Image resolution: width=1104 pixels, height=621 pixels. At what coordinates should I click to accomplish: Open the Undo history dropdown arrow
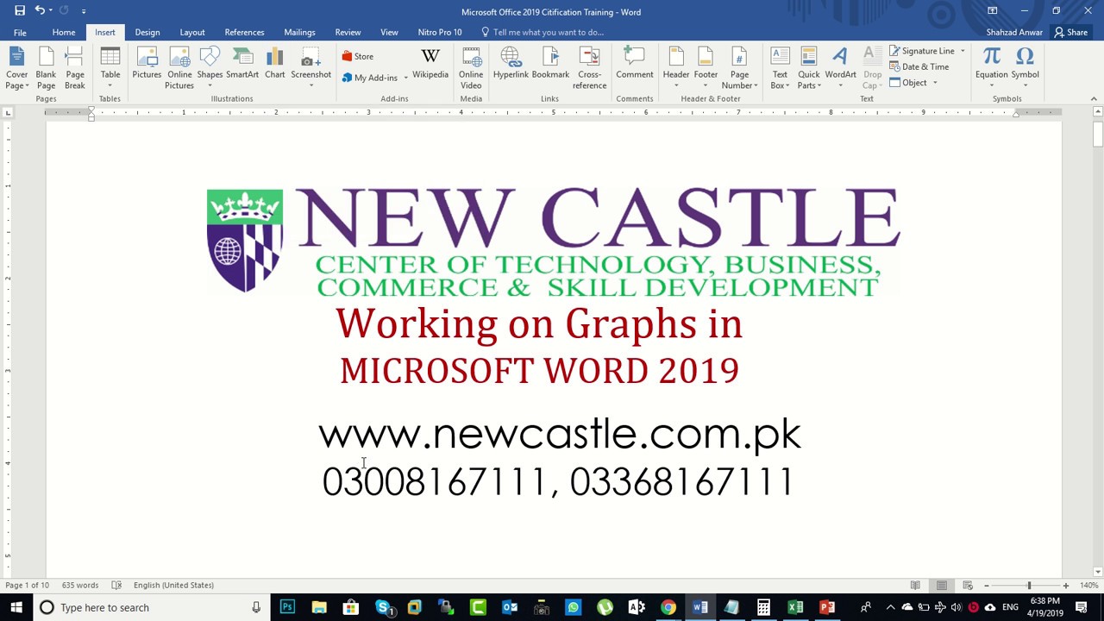pyautogui.click(x=50, y=11)
